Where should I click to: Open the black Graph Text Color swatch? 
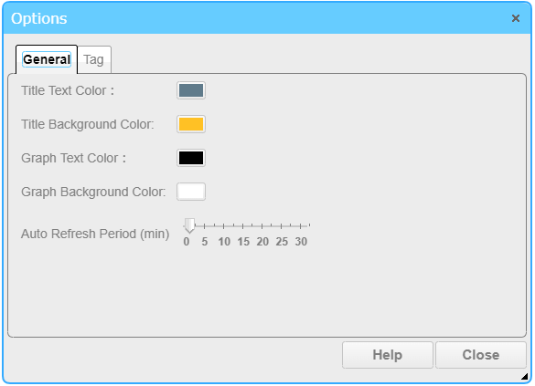[191, 158]
